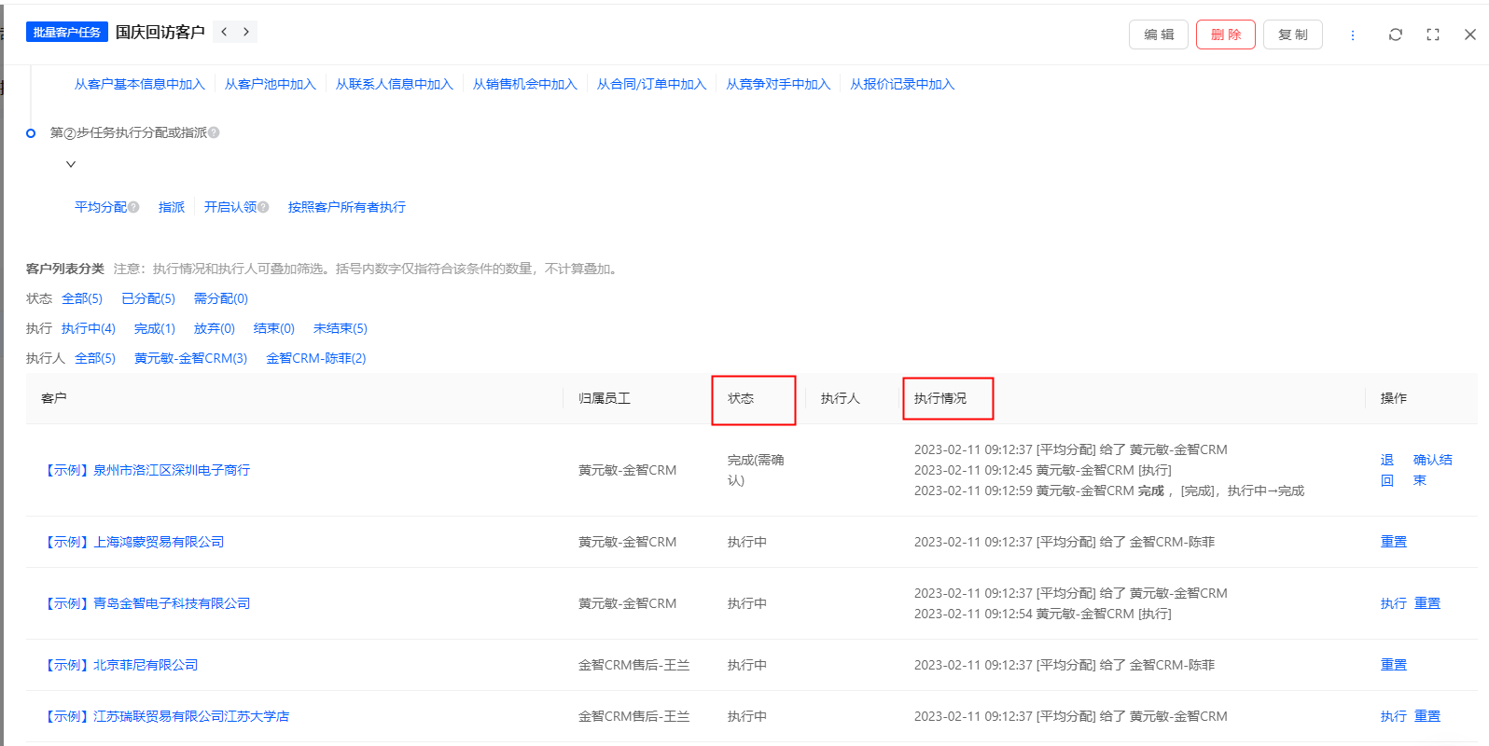Filter execution by 未结束(5)

(341, 328)
